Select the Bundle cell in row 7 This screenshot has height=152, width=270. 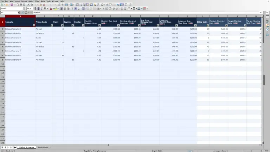[44, 51]
